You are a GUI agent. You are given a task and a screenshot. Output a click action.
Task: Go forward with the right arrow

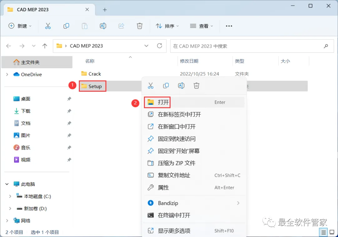point(22,46)
